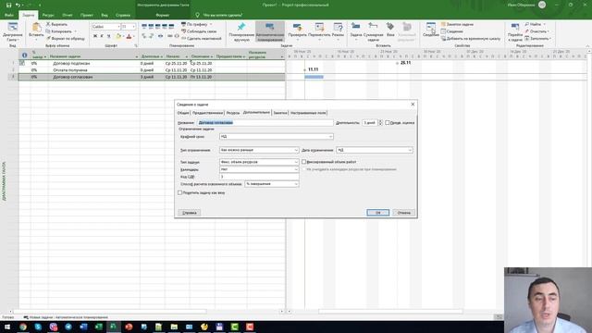
Task: Click the info column header icon
Action: coord(25,55)
